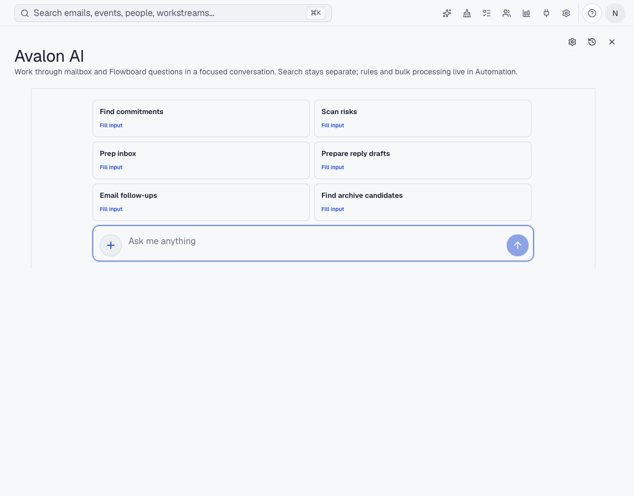This screenshot has height=496, width=634.
Task: Select the Find archive candidates card
Action: [422, 202]
